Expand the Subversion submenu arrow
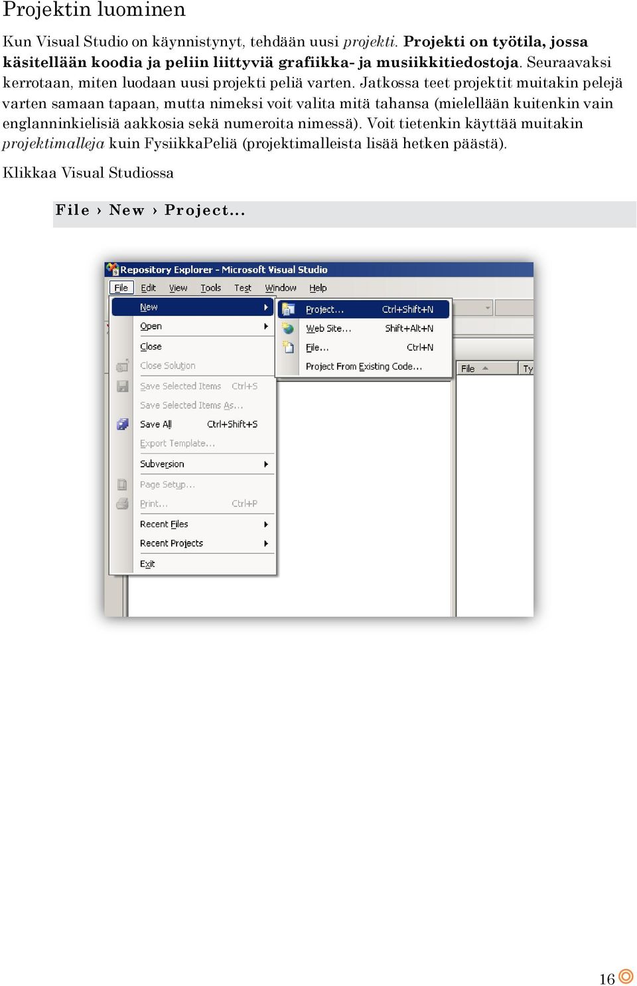 266,464
